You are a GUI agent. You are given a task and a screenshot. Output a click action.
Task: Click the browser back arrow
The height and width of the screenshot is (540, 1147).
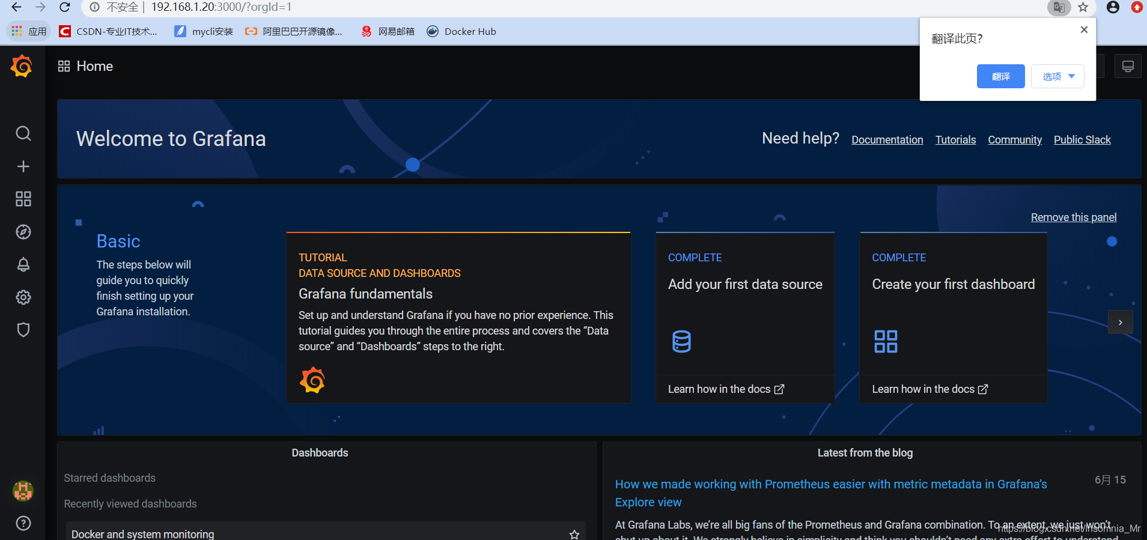(x=16, y=7)
